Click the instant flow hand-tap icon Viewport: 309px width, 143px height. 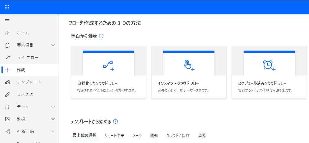189,65
